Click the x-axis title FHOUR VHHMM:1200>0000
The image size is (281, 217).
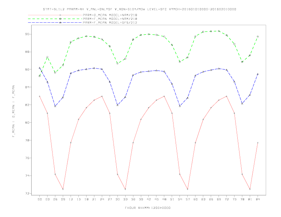[148, 208]
